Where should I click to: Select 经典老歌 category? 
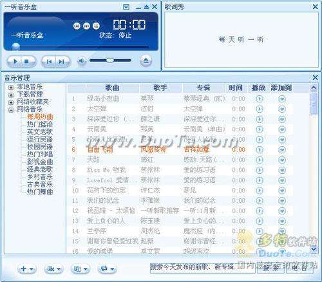(40, 169)
